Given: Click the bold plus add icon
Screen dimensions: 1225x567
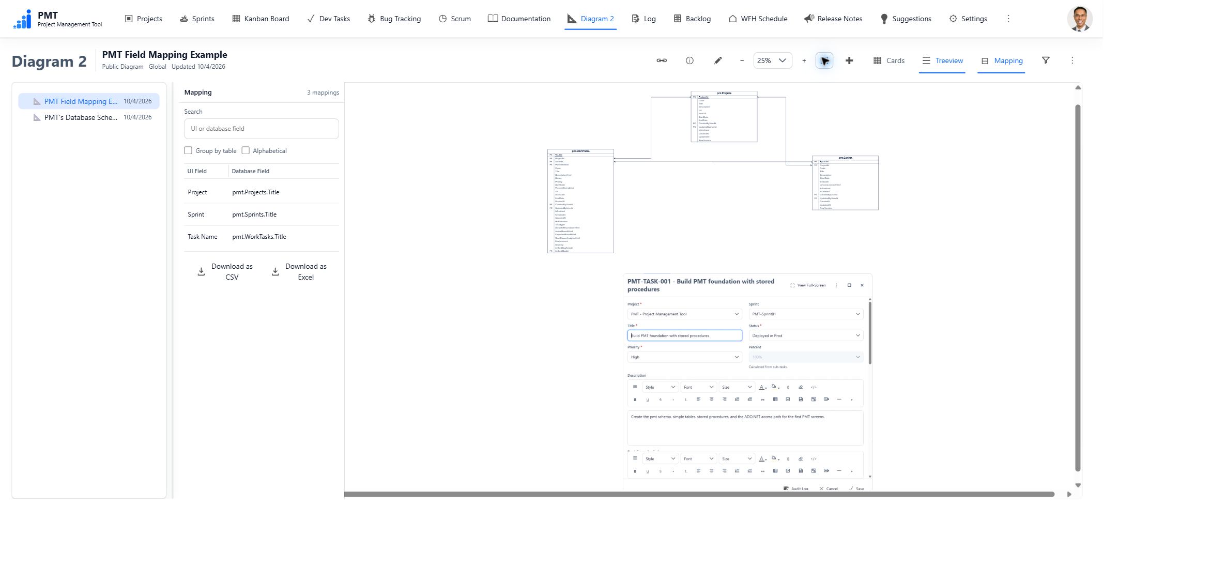Looking at the screenshot, I should (x=849, y=60).
